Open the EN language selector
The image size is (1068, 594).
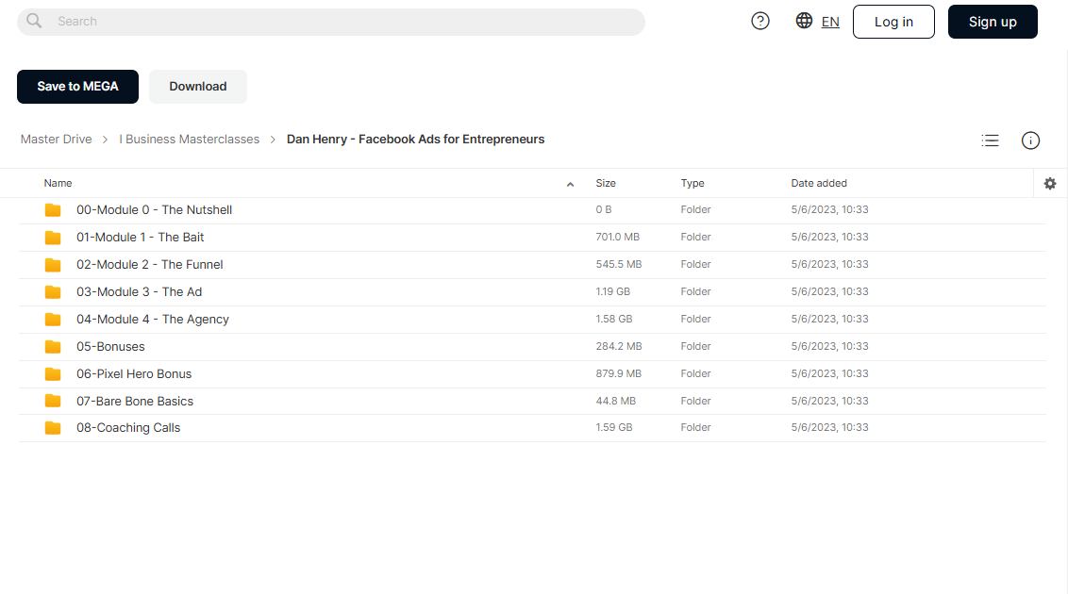830,22
